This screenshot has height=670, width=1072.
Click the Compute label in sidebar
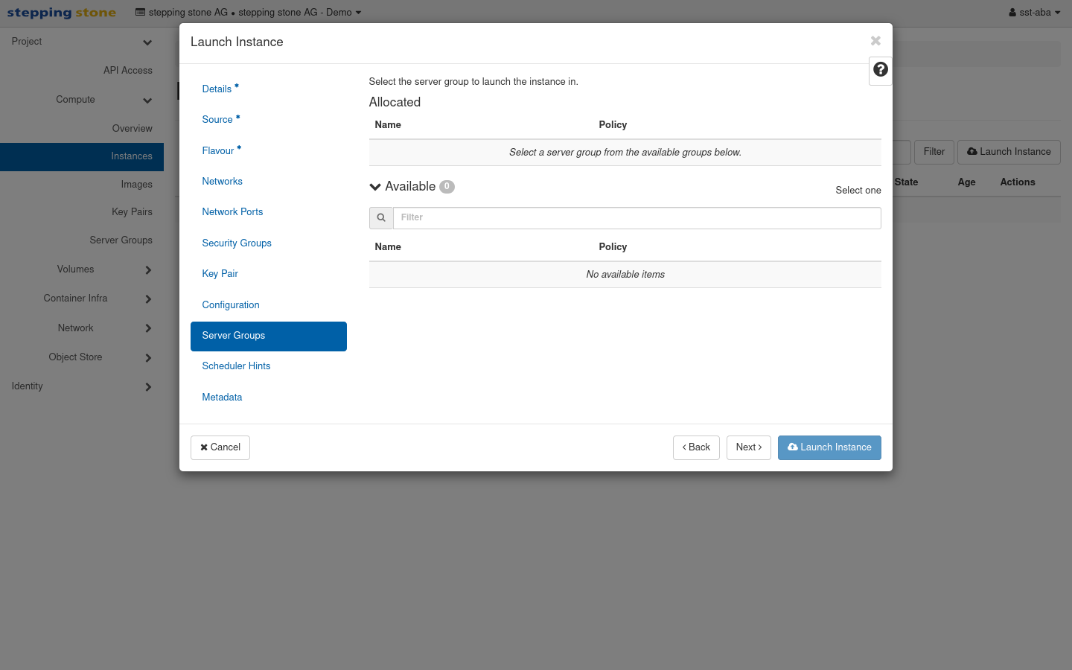tap(75, 99)
